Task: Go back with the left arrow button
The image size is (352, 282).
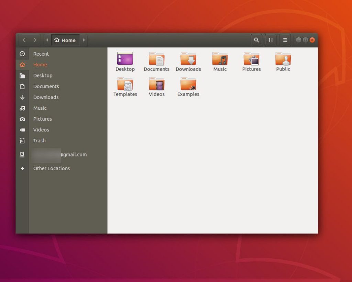Action: 24,40
